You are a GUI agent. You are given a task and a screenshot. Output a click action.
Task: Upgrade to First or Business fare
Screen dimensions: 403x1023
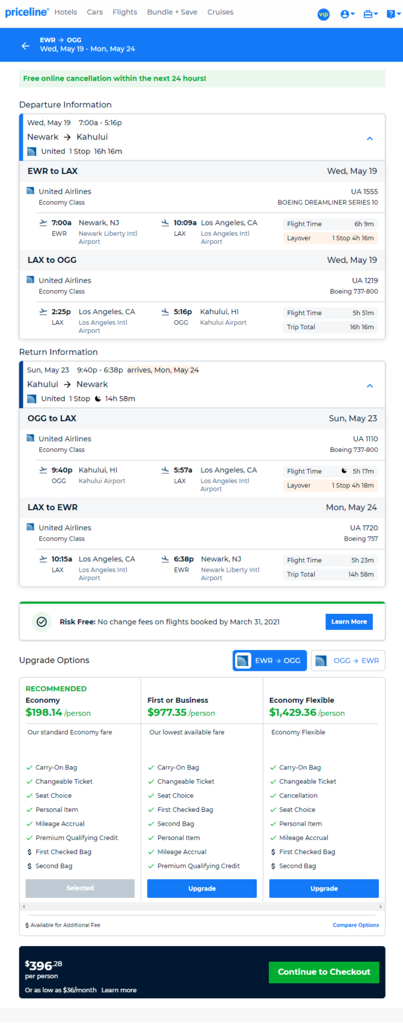coord(202,888)
